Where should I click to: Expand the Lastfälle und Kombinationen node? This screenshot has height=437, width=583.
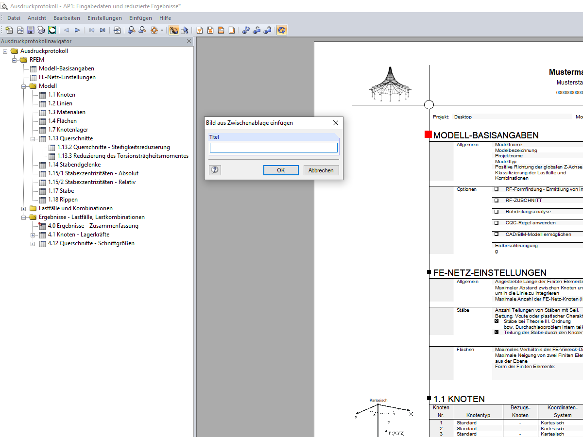pos(24,208)
